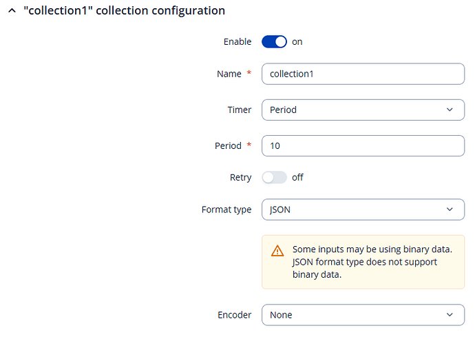The image size is (475, 337).
Task: Click the Name field label
Action: [x=229, y=74]
